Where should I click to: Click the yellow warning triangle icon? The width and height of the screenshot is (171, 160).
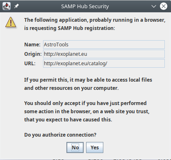coord(11,22)
